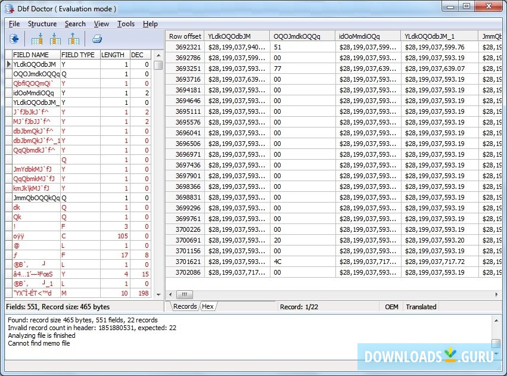The image size is (507, 376).
Task: Click the Row offset column header
Action: pyautogui.click(x=185, y=36)
